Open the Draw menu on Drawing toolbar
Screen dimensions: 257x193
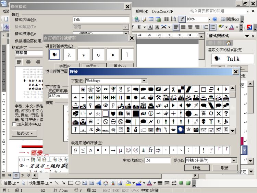[11, 183]
